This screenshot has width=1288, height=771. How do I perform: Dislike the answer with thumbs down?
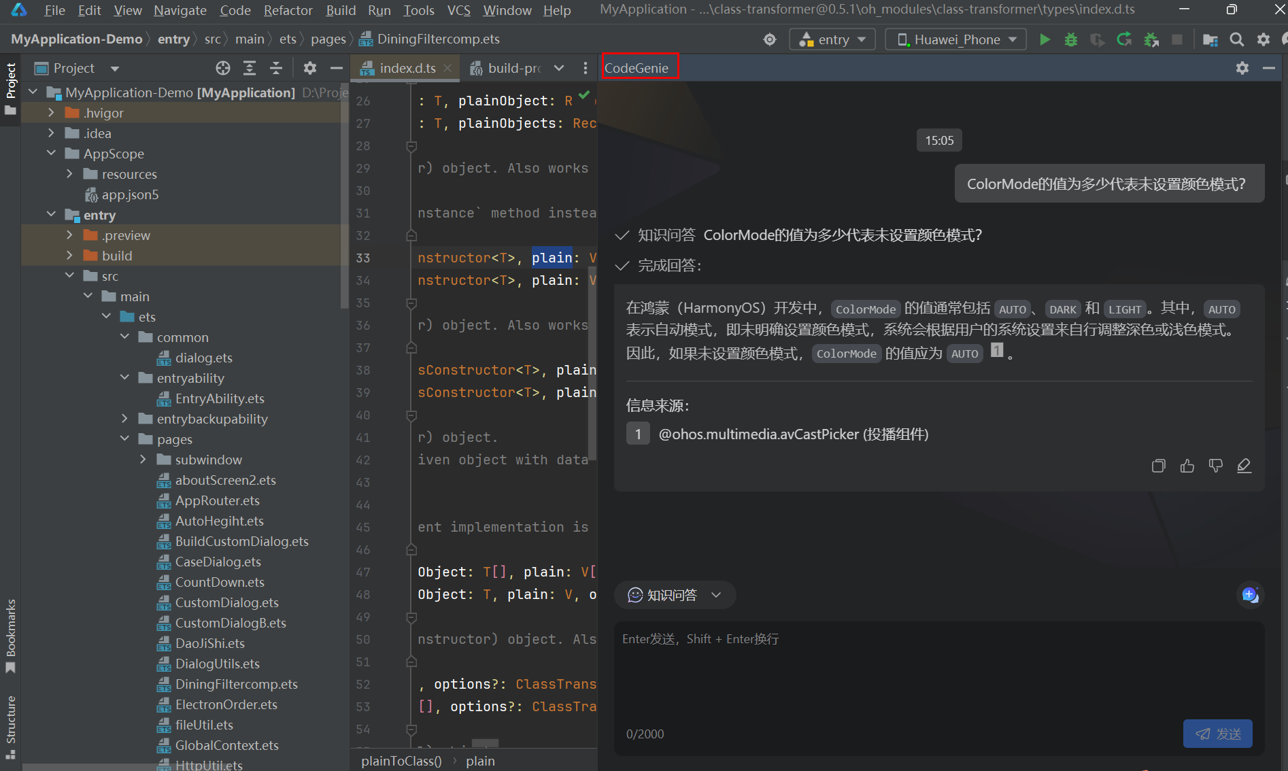coord(1216,466)
